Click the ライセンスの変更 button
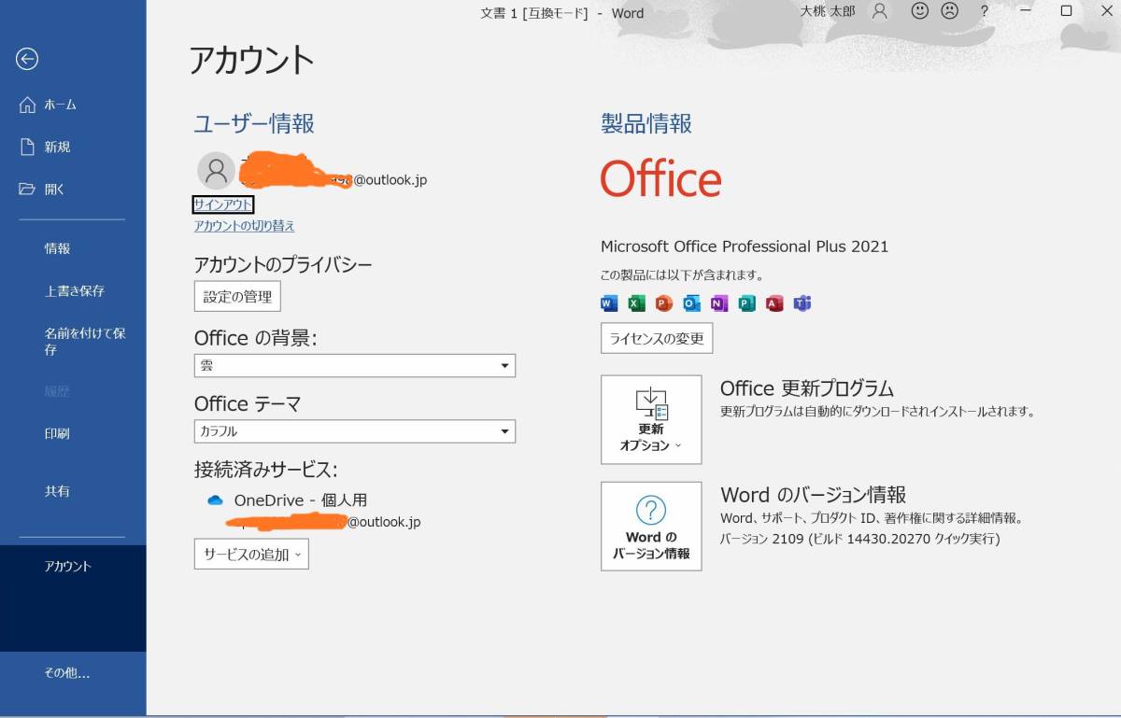This screenshot has height=718, width=1121. click(x=657, y=338)
